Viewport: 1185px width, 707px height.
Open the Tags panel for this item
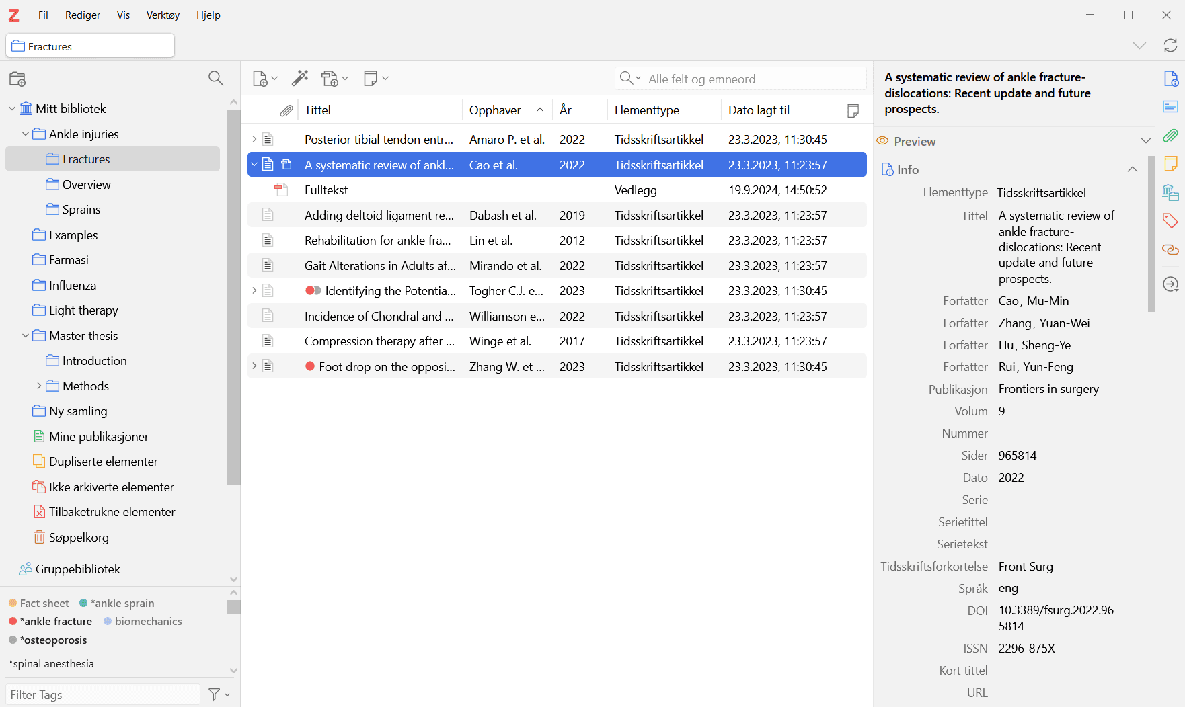pyautogui.click(x=1171, y=220)
